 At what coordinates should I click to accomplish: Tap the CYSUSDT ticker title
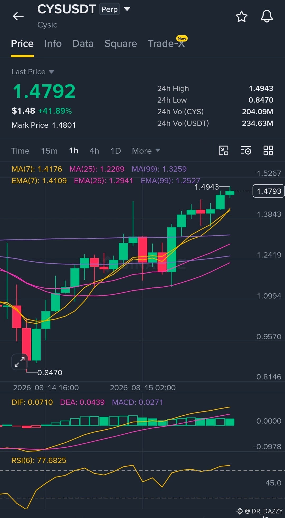pyautogui.click(x=66, y=9)
